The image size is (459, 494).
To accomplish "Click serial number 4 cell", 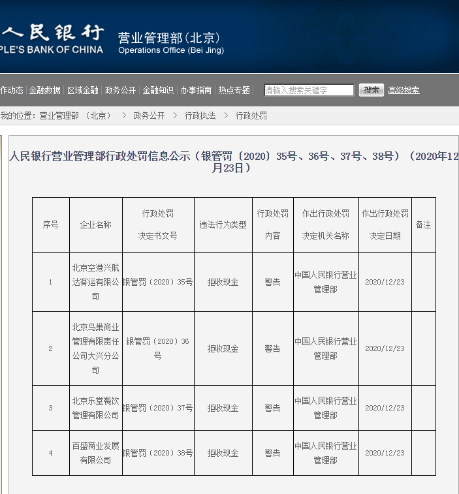I will pos(51,453).
